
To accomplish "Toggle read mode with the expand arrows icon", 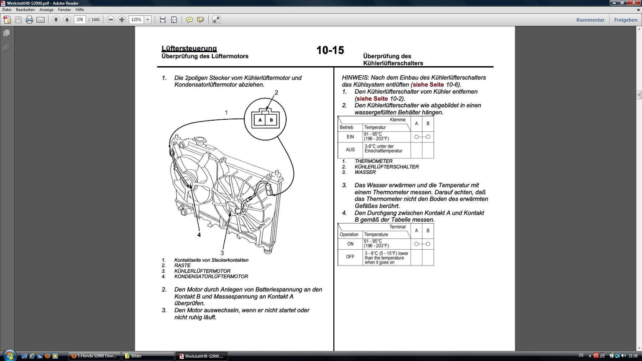I will (216, 20).
